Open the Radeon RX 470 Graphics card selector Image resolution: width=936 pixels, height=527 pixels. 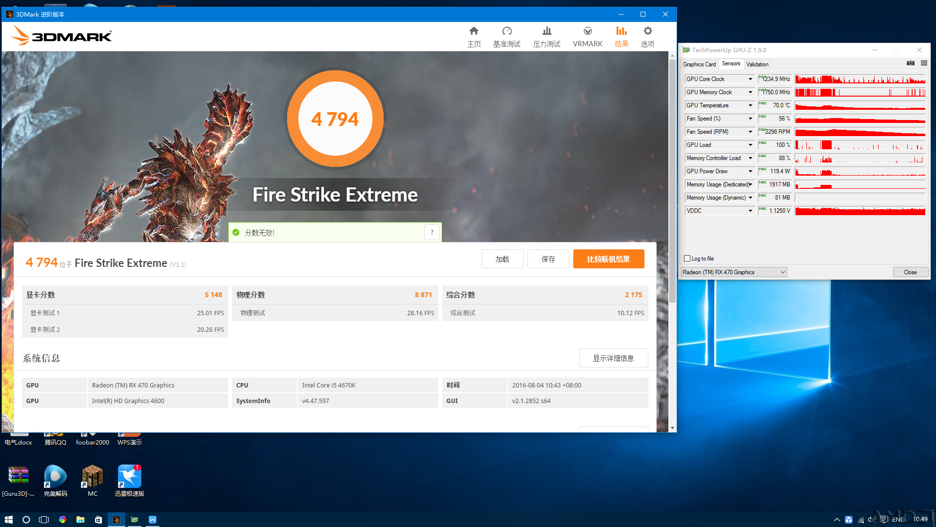pyautogui.click(x=734, y=272)
